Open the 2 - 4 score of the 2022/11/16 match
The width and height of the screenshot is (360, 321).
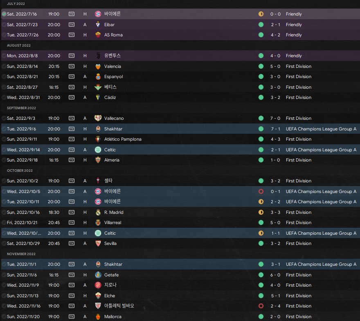pyautogui.click(x=275, y=306)
